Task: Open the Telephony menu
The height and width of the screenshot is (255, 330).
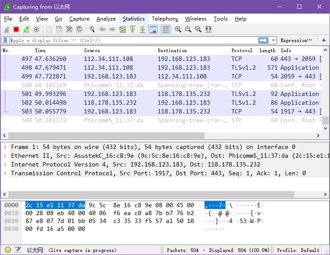Action: pos(165,19)
